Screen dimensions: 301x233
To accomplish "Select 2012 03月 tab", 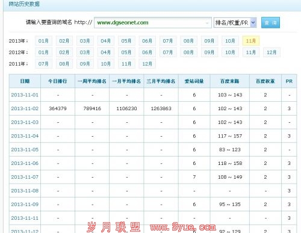I will (85, 52).
